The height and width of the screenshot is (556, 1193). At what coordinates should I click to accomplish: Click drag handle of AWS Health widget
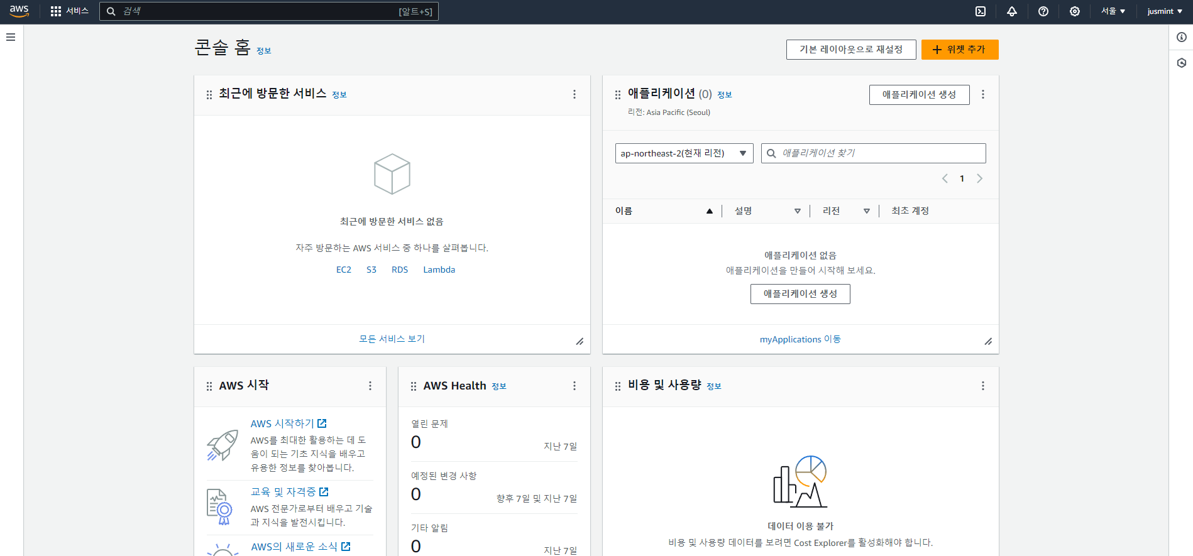414,386
